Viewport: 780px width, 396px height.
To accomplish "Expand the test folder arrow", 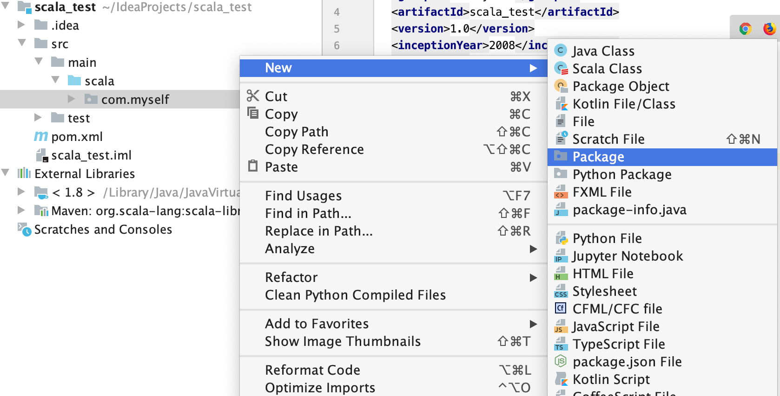I will [x=38, y=118].
